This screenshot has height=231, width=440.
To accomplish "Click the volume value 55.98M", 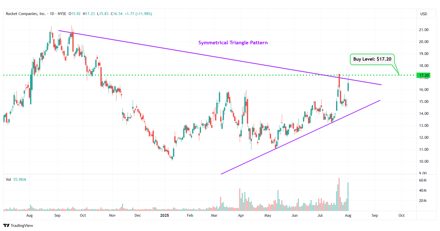I will [20, 180].
